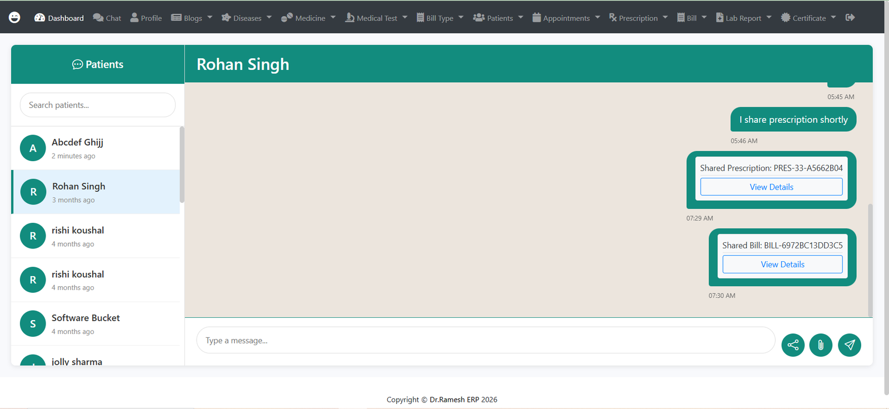Image resolution: width=889 pixels, height=409 pixels.
Task: Expand the Lab Report dropdown arrow
Action: click(769, 17)
